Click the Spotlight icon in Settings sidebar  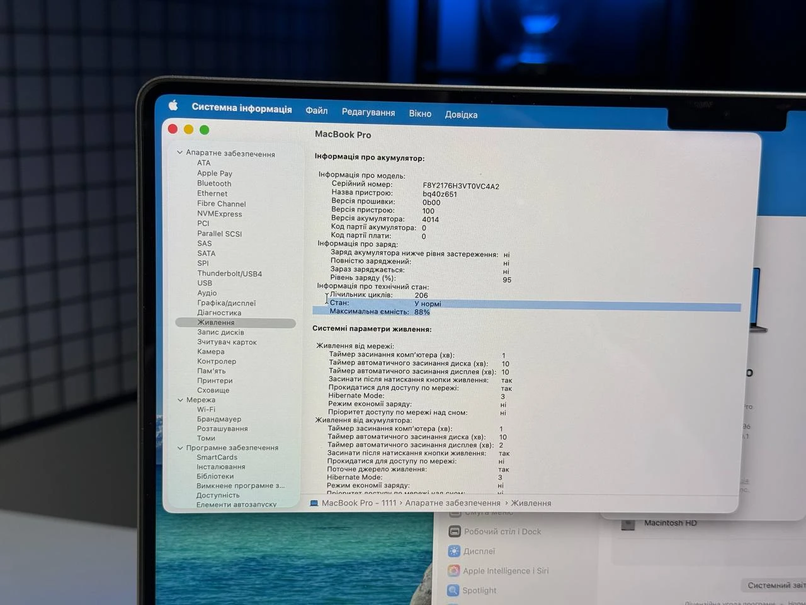453,591
